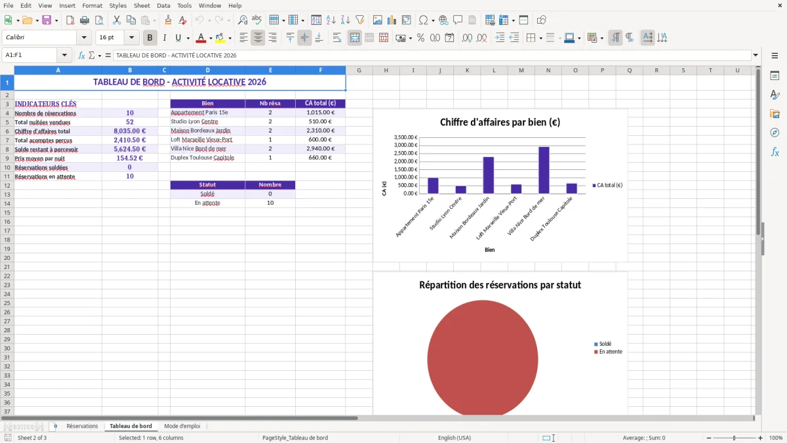Image resolution: width=787 pixels, height=443 pixels.
Task: Open the Sheet menu
Action: 142,5
